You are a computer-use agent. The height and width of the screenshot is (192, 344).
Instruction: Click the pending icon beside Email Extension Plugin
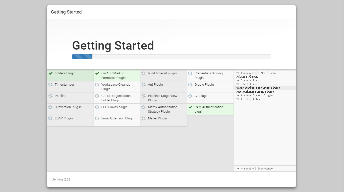(x=97, y=118)
